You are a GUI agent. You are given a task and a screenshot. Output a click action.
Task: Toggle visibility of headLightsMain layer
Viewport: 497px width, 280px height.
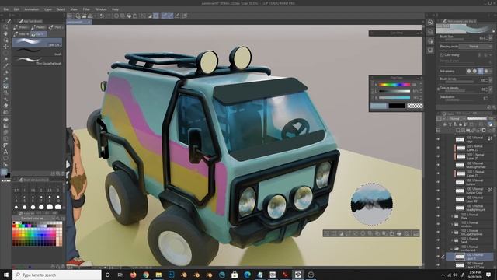tap(438, 165)
